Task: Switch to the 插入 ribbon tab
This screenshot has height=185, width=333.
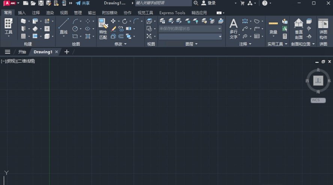Action: pos(22,13)
